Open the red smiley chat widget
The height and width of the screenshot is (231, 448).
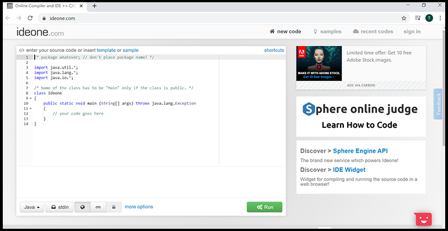pyautogui.click(x=423, y=219)
